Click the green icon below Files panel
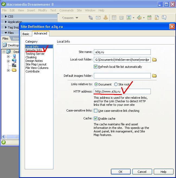Image resolution: width=176 pixels, height=178 pixels. [x=4, y=142]
